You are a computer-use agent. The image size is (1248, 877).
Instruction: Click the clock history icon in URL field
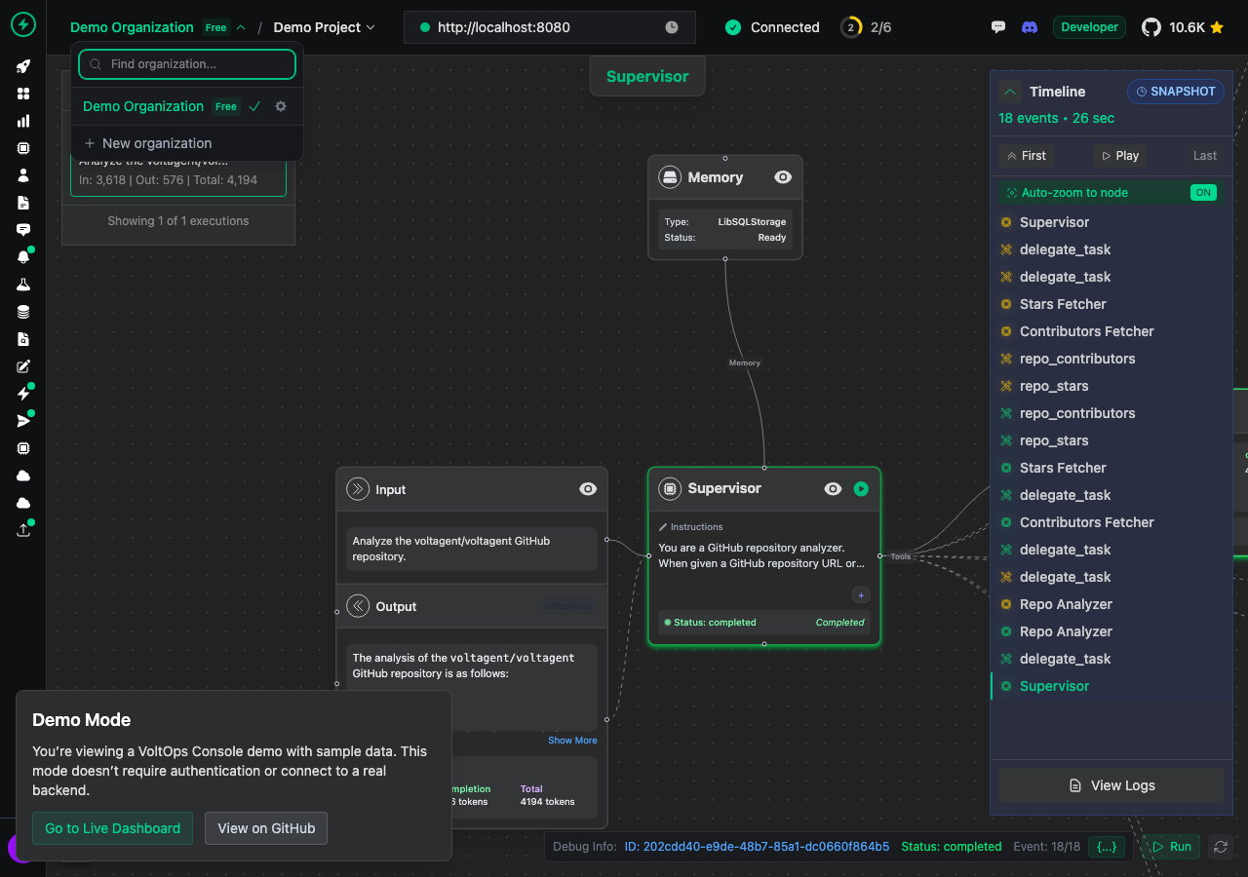tap(672, 27)
